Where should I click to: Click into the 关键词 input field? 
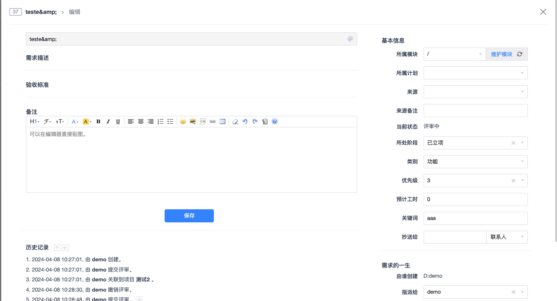click(475, 218)
